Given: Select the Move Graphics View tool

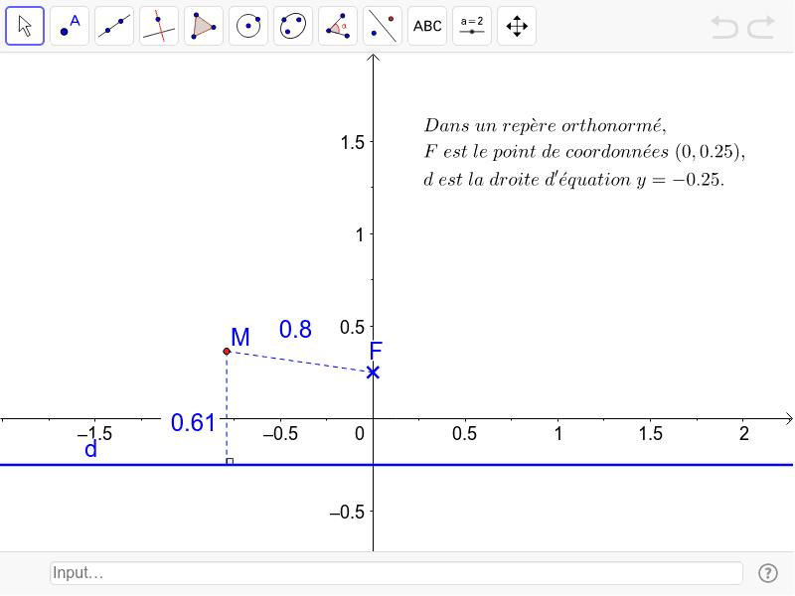Looking at the screenshot, I should (517, 26).
